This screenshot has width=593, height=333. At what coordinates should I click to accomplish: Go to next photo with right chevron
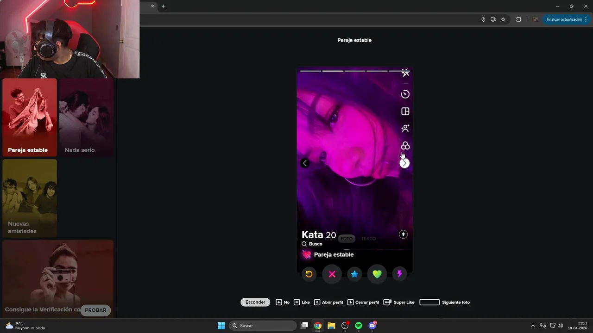click(404, 163)
